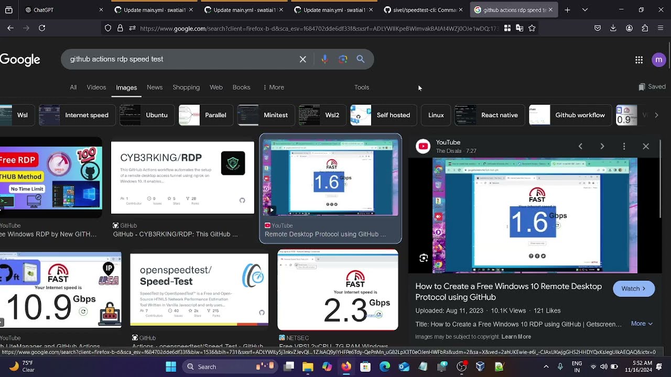Open the 10.9 Gbps FAST image result

[60, 290]
